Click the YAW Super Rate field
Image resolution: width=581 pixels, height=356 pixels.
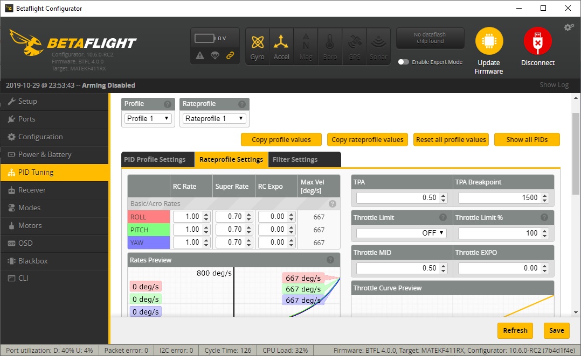234,243
